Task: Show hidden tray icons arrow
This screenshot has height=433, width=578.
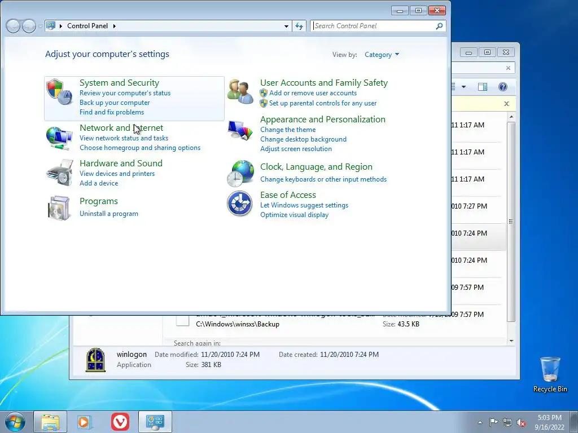Action: coord(480,422)
